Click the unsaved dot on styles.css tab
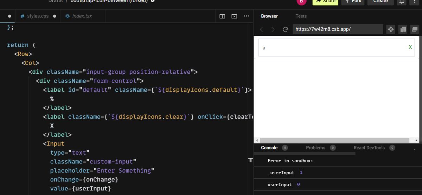Image resolution: width=422 pixels, height=195 pixels. pyautogui.click(x=55, y=16)
